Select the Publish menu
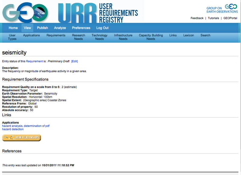This screenshot has width=241, height=175. click(x=42, y=28)
